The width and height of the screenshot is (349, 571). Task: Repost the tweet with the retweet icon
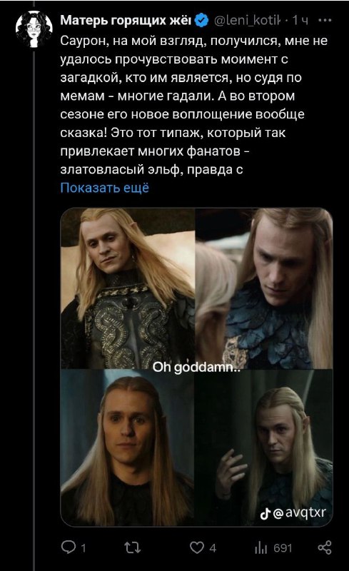click(x=132, y=547)
